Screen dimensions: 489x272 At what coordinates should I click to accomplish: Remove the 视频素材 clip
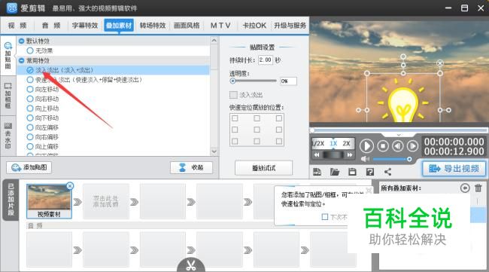(x=70, y=186)
